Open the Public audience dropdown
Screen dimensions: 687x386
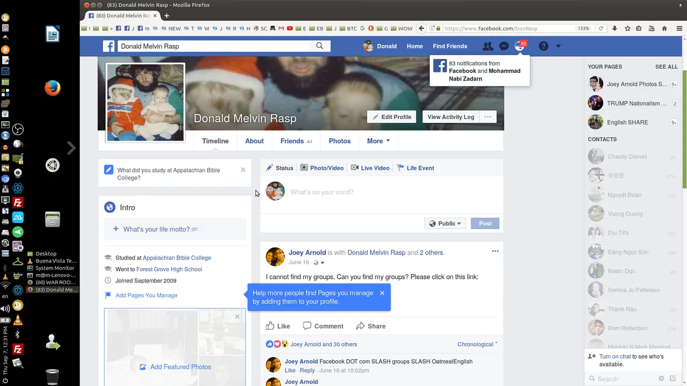pos(445,224)
